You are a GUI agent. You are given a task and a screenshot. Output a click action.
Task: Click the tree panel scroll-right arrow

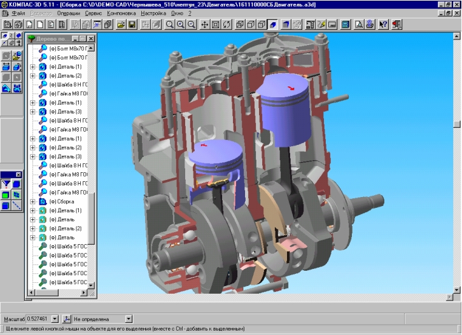coord(84,292)
